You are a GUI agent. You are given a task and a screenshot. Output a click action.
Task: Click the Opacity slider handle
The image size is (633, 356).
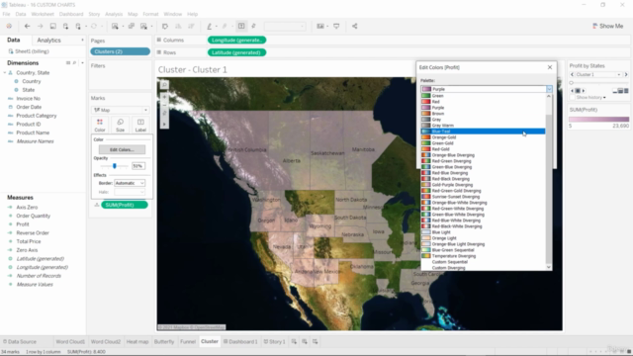(x=115, y=166)
